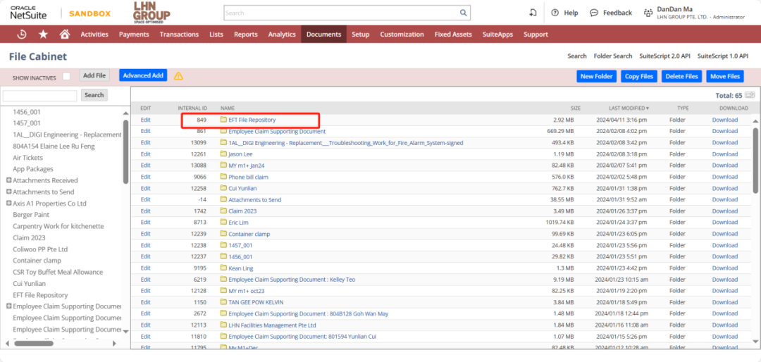Screen dimensions: 761x362
Task: Click folder icon of Cui Yunlian row
Action: tap(224, 188)
